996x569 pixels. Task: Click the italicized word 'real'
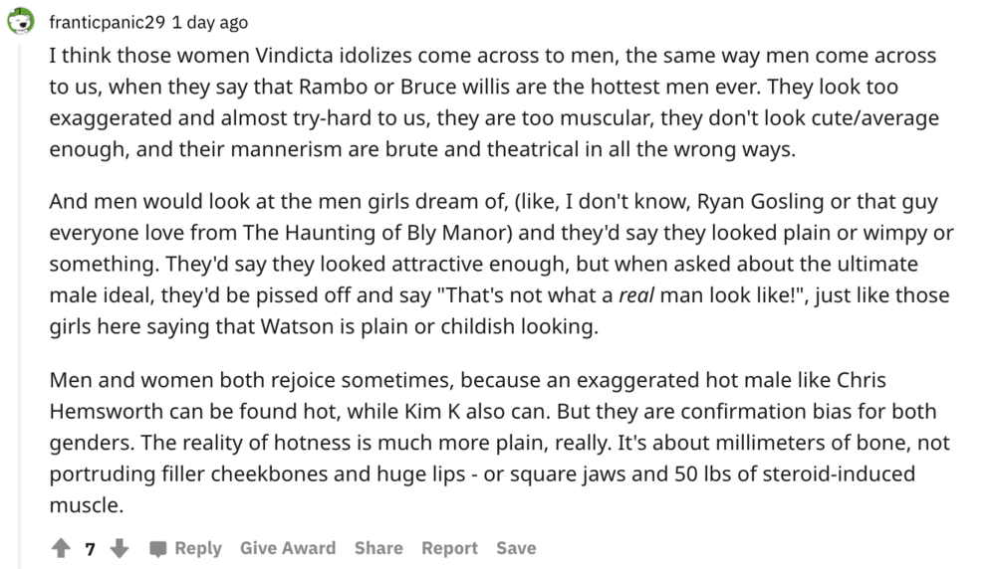(636, 295)
